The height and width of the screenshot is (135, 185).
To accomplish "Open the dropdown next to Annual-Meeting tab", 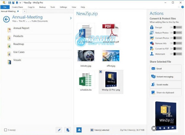I will pyautogui.click(x=25, y=11).
